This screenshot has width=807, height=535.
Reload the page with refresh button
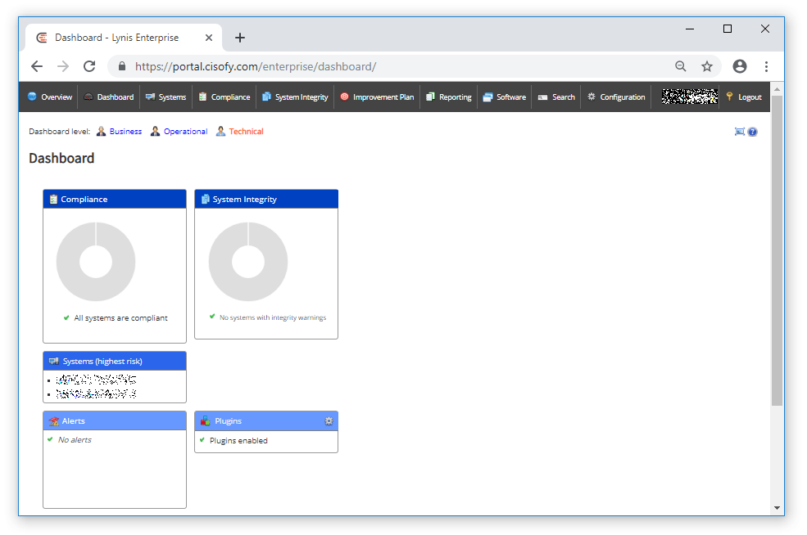pyautogui.click(x=89, y=66)
